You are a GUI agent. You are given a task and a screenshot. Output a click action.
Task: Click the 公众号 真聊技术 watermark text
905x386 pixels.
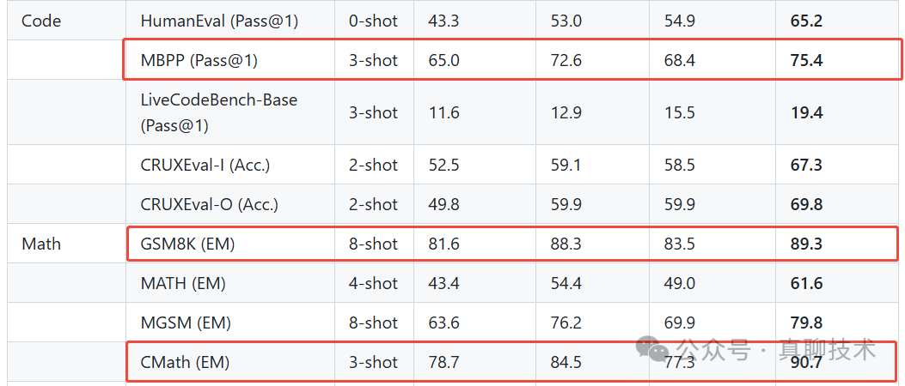coord(777,348)
